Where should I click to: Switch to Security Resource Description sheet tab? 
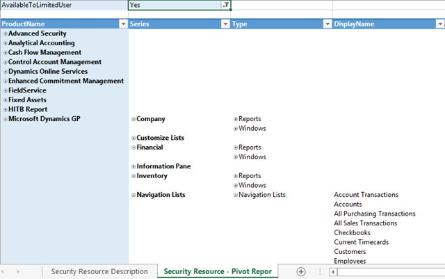pyautogui.click(x=99, y=271)
